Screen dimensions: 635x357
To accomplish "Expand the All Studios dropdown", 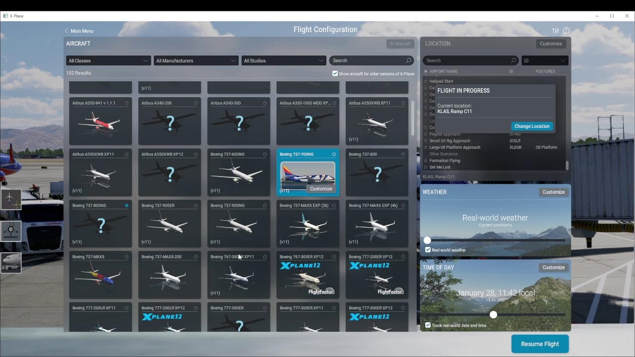I will 284,60.
